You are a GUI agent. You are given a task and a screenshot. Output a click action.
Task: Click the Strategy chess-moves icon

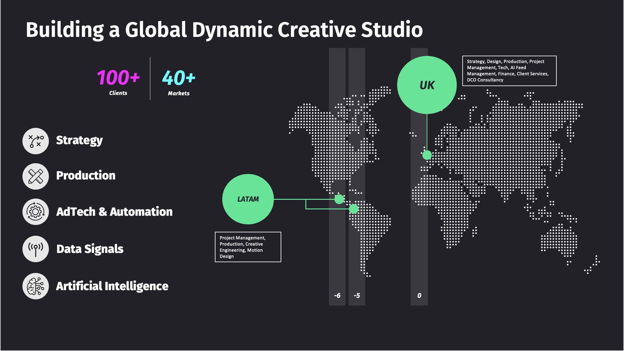coord(35,141)
